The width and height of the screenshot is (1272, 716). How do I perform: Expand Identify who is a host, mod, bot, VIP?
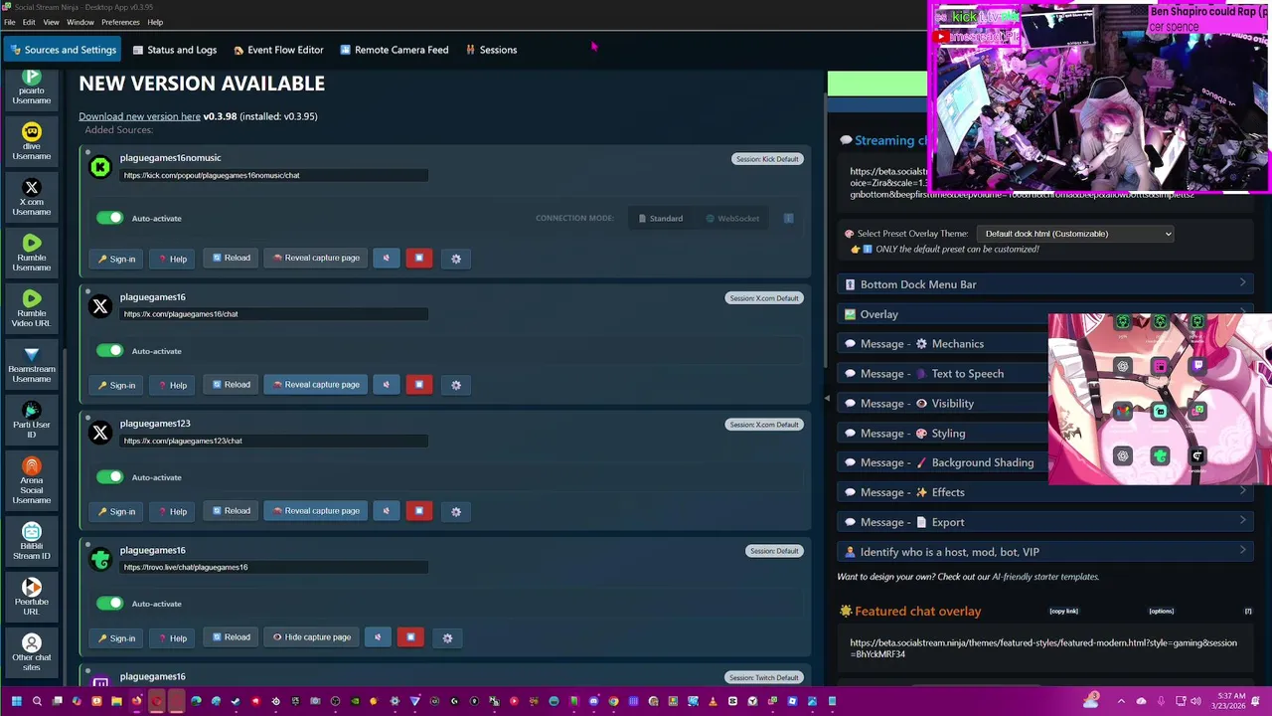[1045, 552]
